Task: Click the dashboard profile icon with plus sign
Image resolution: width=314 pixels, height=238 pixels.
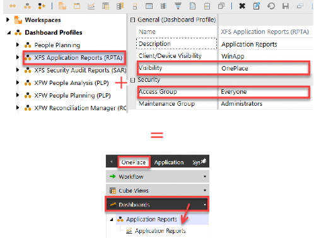Action: pos(42,6)
